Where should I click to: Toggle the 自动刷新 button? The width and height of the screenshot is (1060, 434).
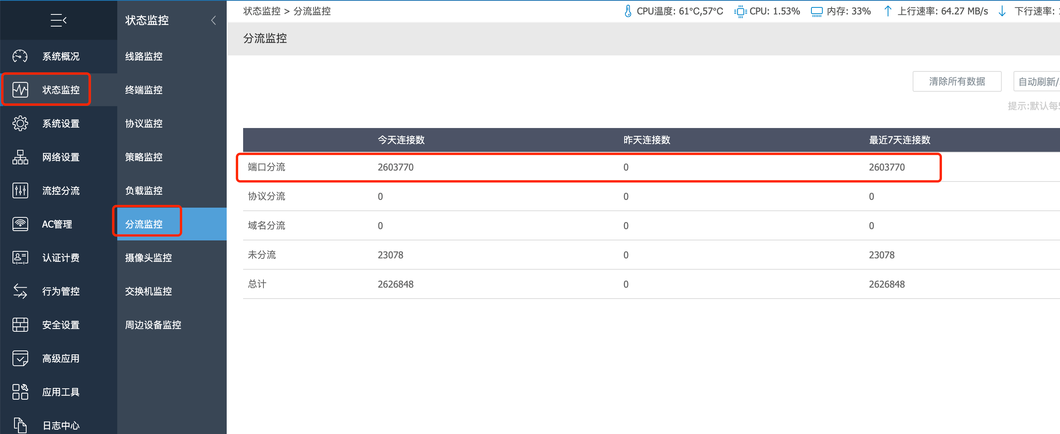[x=1037, y=81]
